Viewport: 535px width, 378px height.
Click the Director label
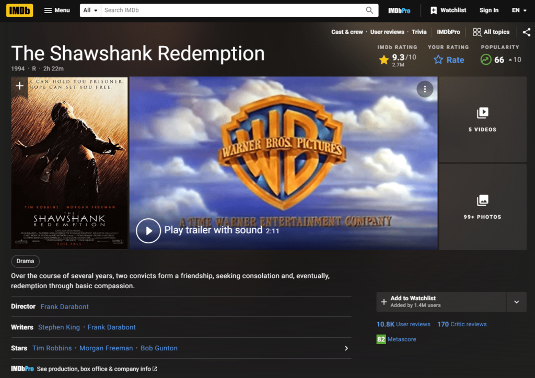(x=23, y=306)
